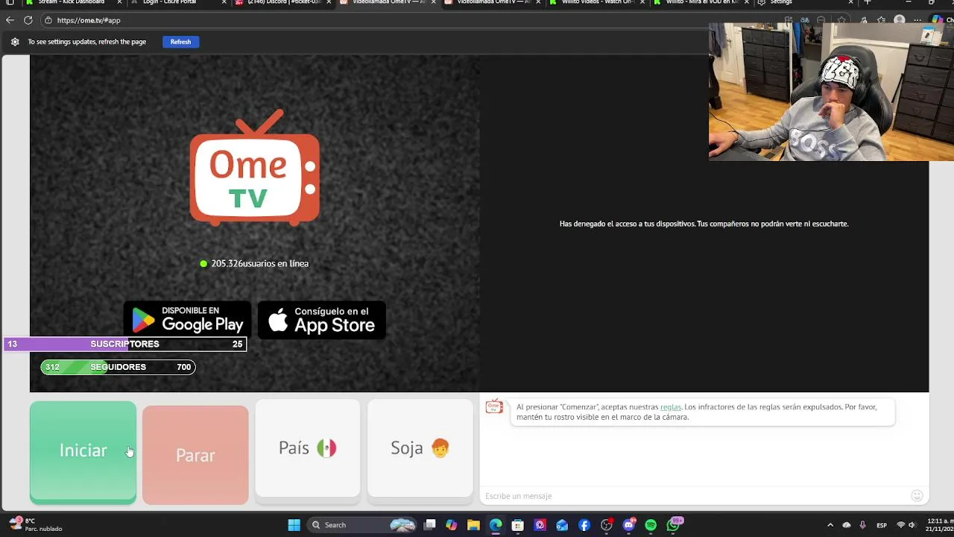Open the App Store download badge
This screenshot has height=537, width=954.
click(322, 320)
